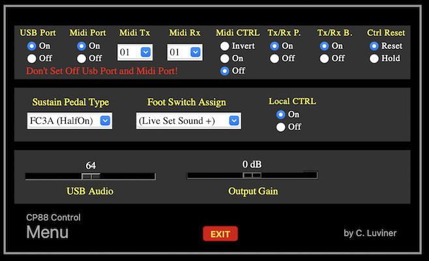This screenshot has height=261, width=429.
Task: Set Midi CTRL to On
Action: tap(225, 58)
